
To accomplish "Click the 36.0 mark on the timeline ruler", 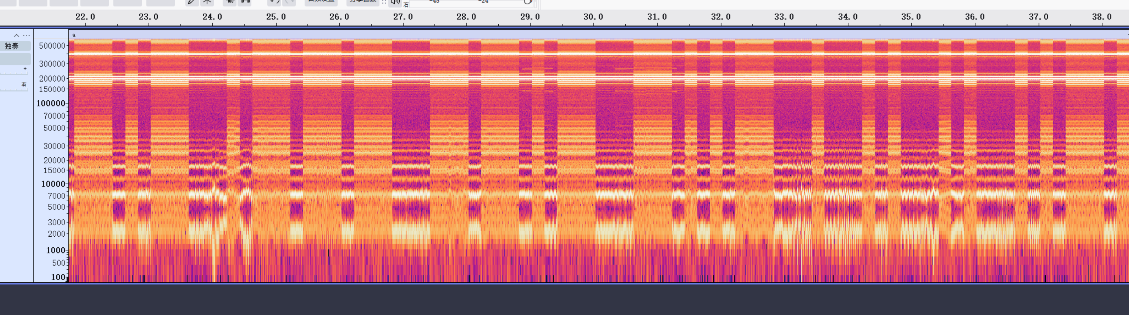I will pyautogui.click(x=975, y=17).
